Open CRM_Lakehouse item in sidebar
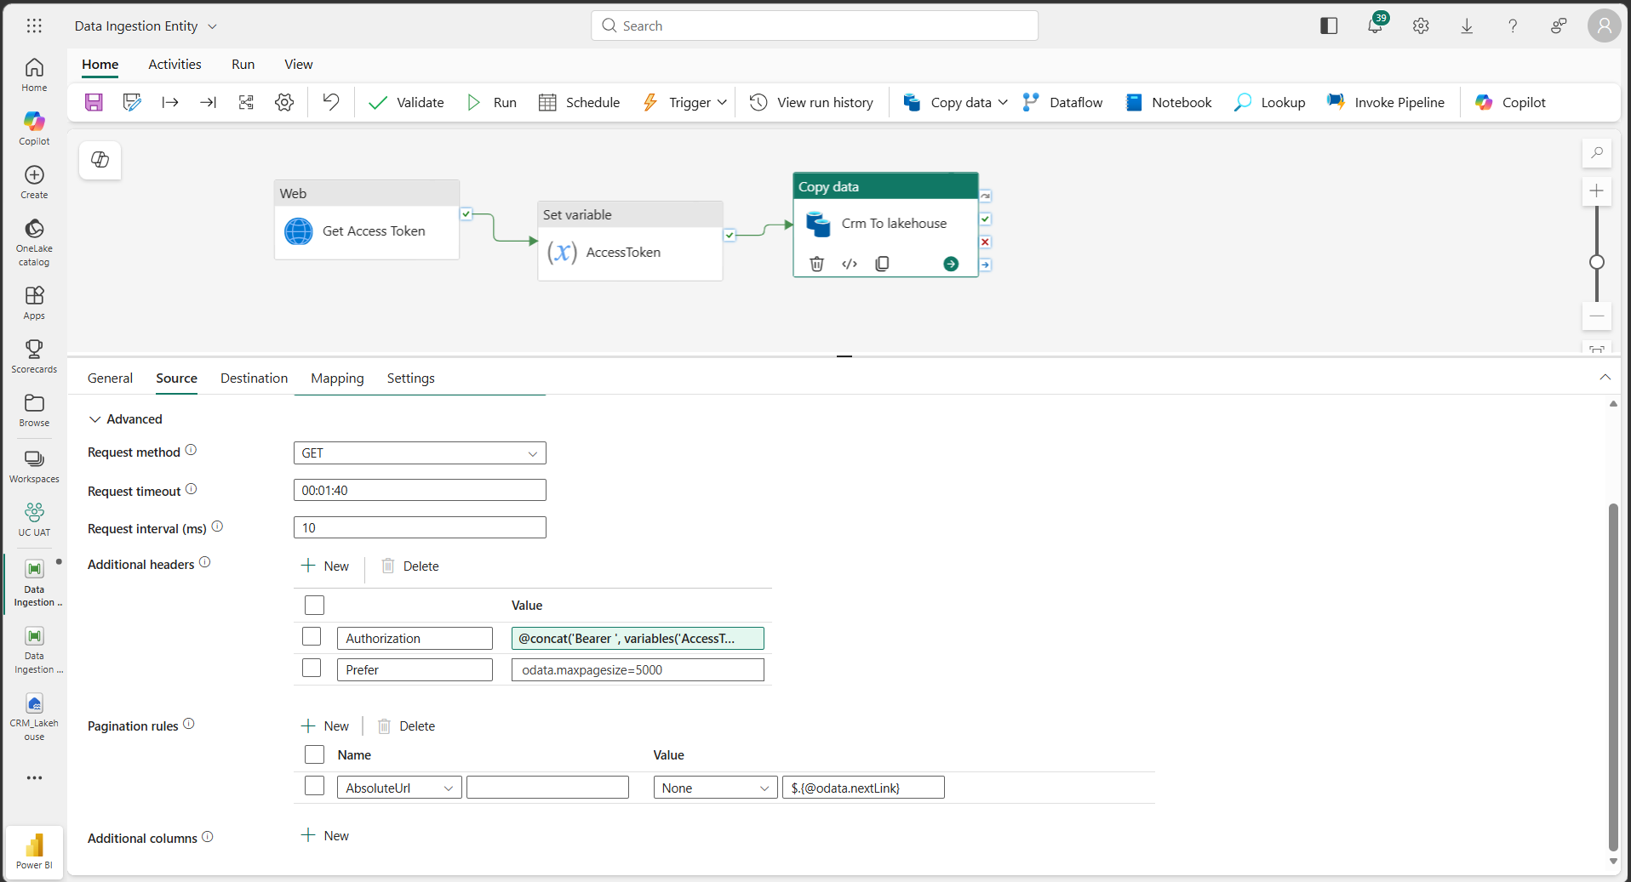Viewport: 1631px width, 882px height. 34,717
